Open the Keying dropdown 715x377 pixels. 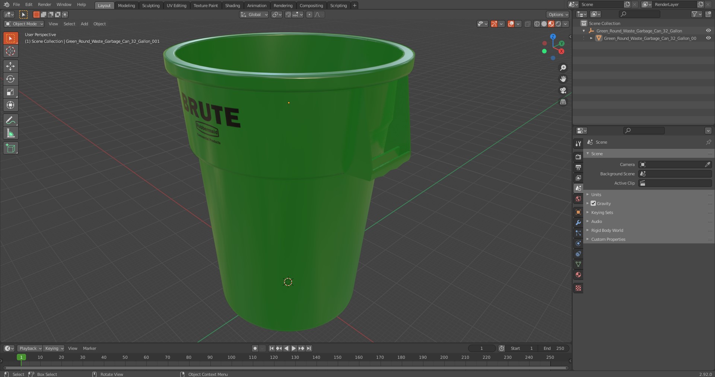[54, 348]
